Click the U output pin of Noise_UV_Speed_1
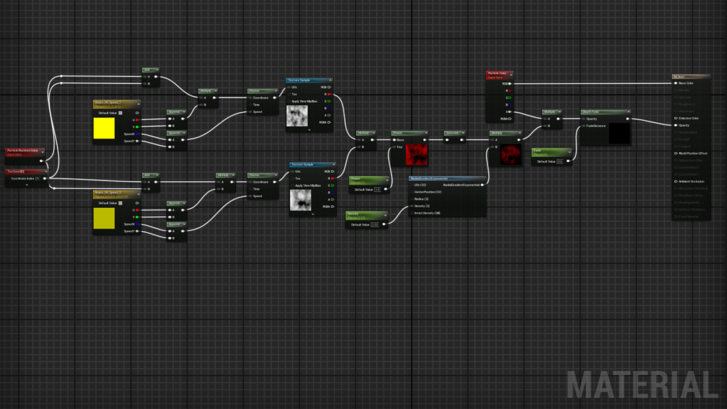The width and height of the screenshot is (727, 409). pos(137,120)
